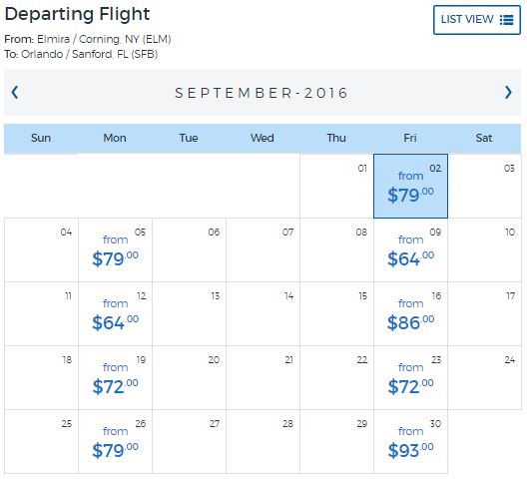Click the list icon in LIST VIEW button
This screenshot has height=479, width=527.
506,20
